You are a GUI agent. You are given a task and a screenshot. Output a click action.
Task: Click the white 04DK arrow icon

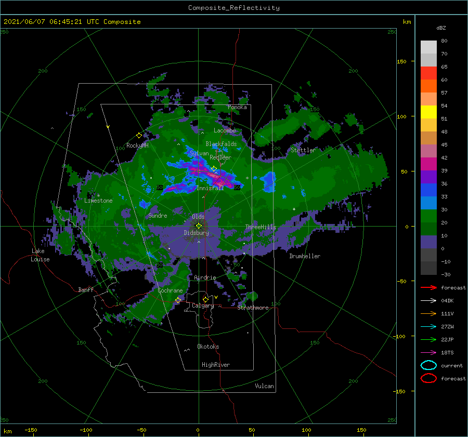tap(428, 301)
